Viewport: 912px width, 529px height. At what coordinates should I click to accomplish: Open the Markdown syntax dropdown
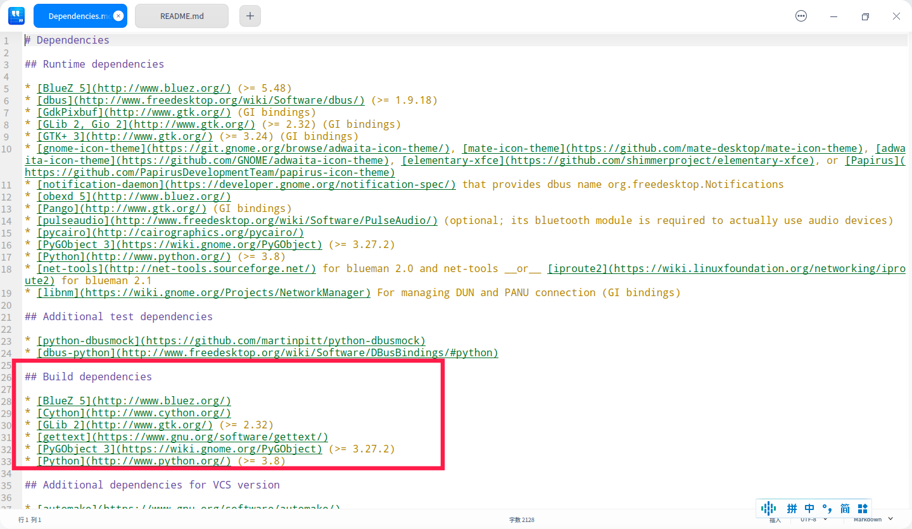coord(873,520)
